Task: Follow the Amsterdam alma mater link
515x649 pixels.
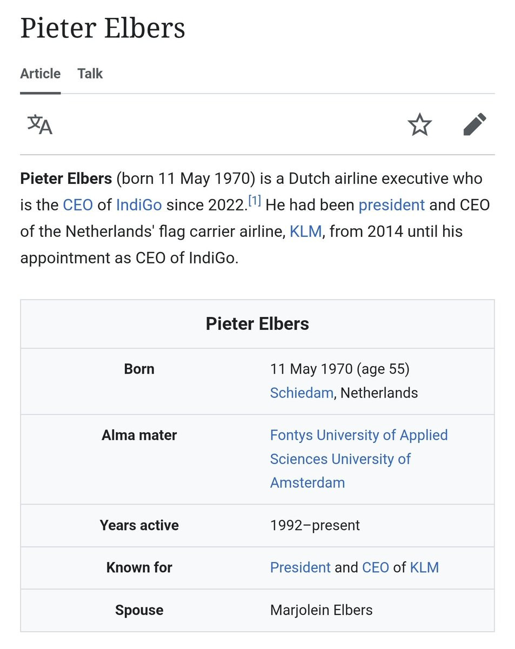Action: 307,482
